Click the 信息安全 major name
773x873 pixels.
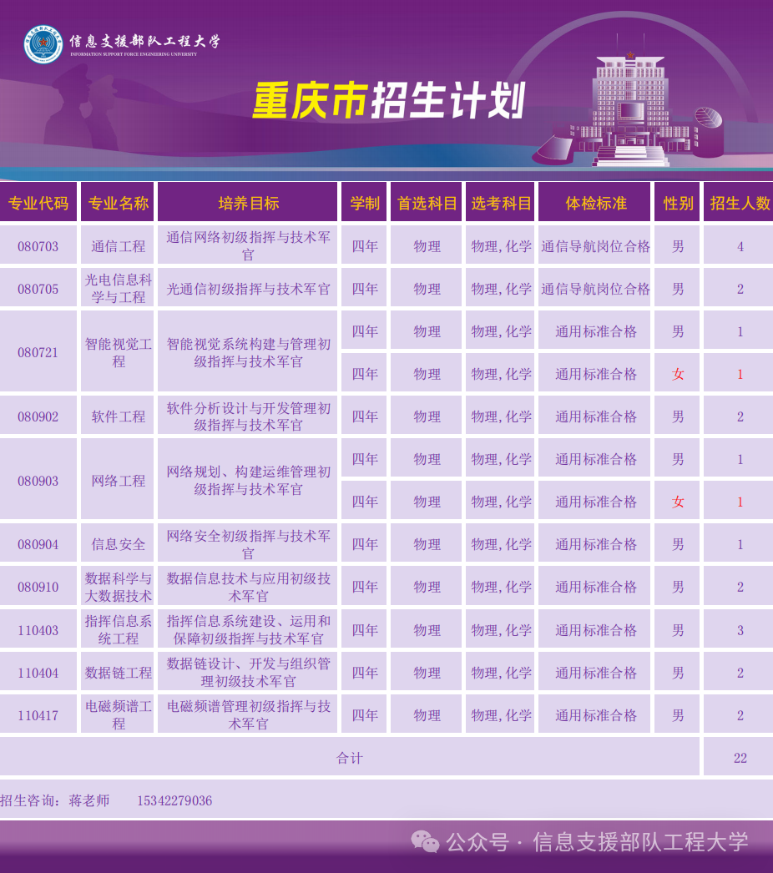tap(118, 544)
